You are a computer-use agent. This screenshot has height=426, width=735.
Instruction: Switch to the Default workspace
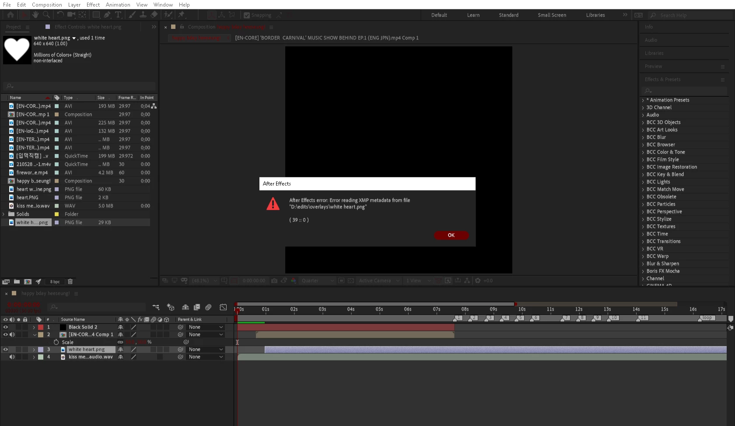[x=439, y=15]
